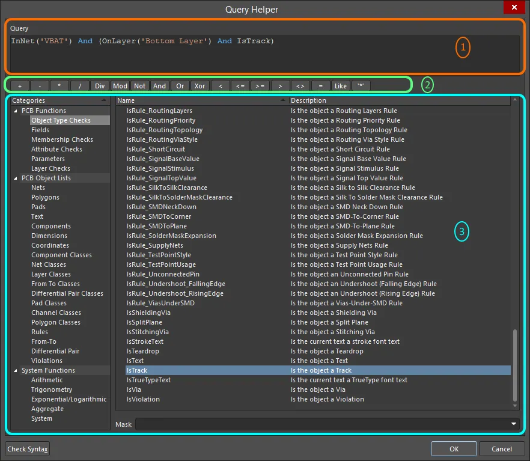The width and height of the screenshot is (530, 461).
Task: Click the Mod operator button
Action: coord(120,86)
